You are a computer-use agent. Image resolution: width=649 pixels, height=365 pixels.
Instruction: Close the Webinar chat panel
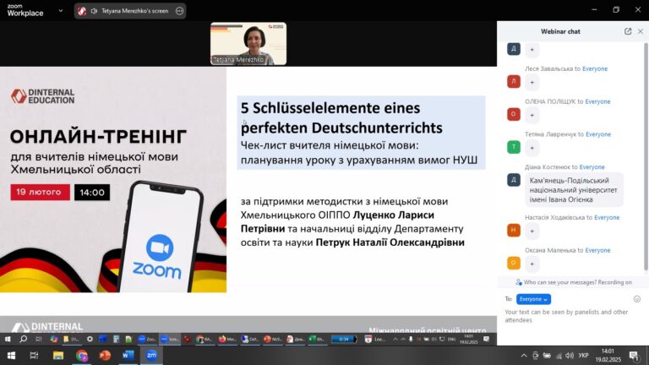pyautogui.click(x=641, y=31)
